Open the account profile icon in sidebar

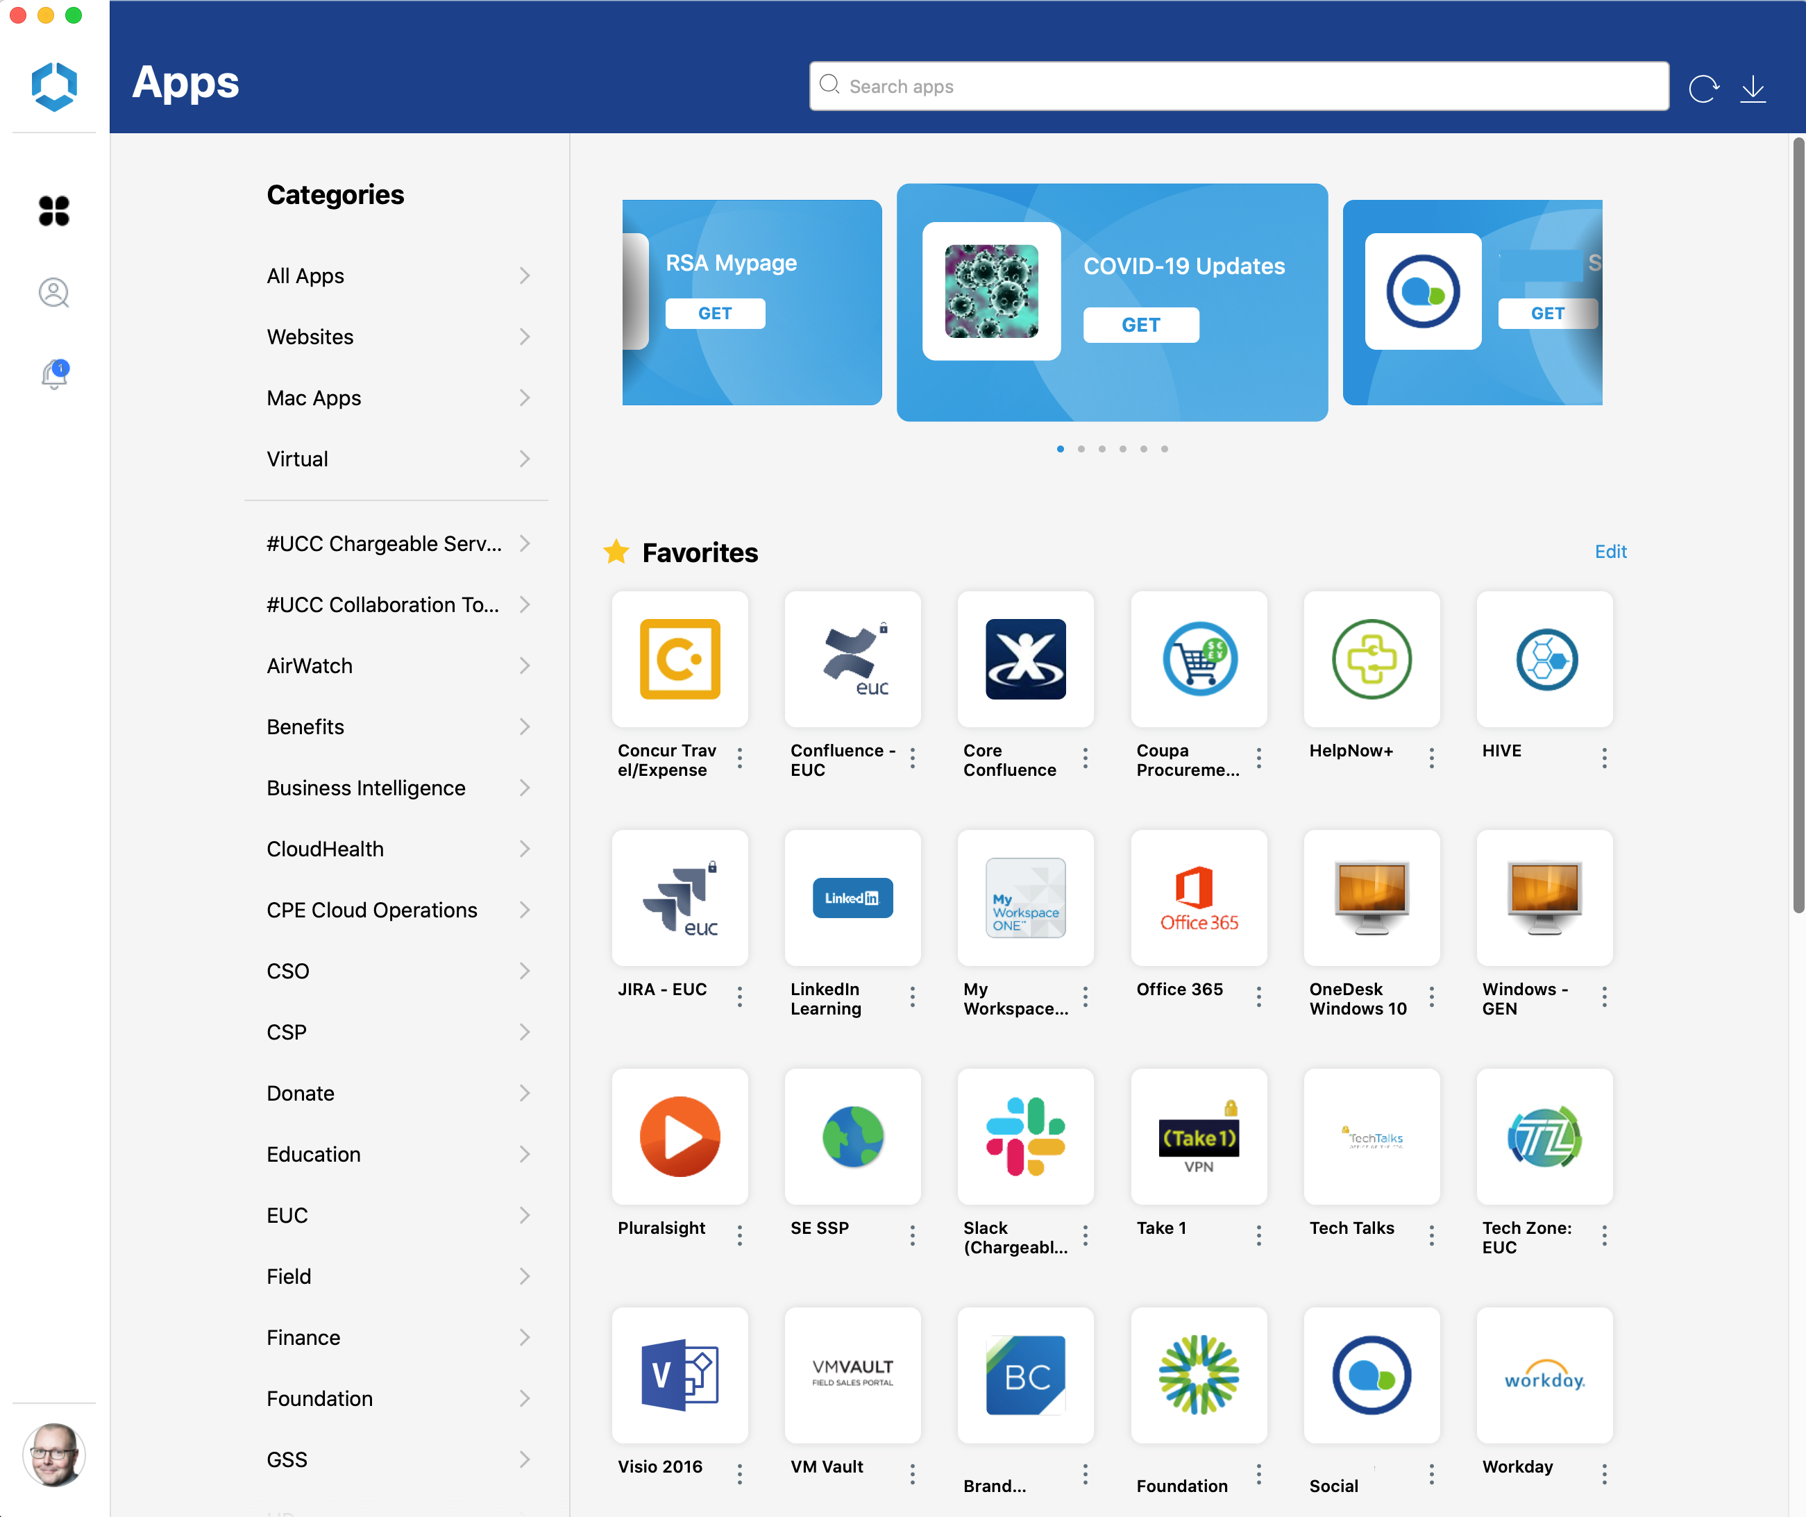pyautogui.click(x=54, y=292)
